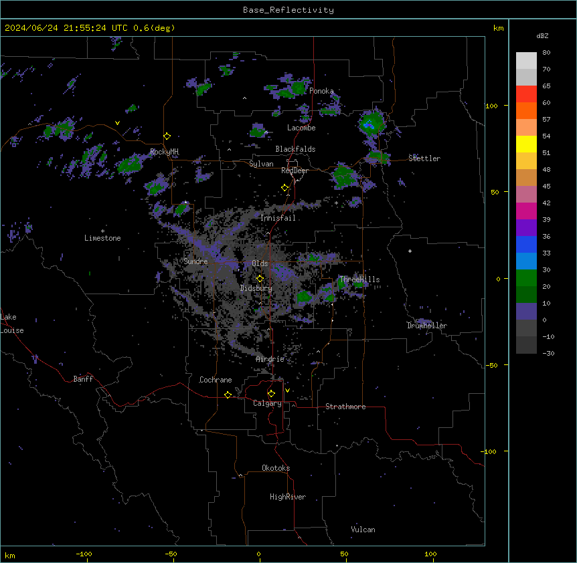Viewport: 577px width, 563px height.
Task: Select the Drumheller label
Action: point(427,326)
